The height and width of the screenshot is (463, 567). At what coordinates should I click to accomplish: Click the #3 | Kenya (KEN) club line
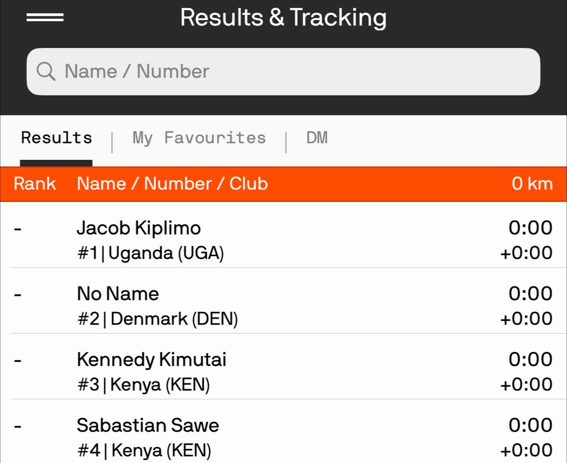(x=144, y=385)
